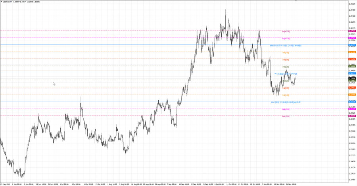
Task: Click the 1.37329 magenta price tag
Action: [352, 38]
